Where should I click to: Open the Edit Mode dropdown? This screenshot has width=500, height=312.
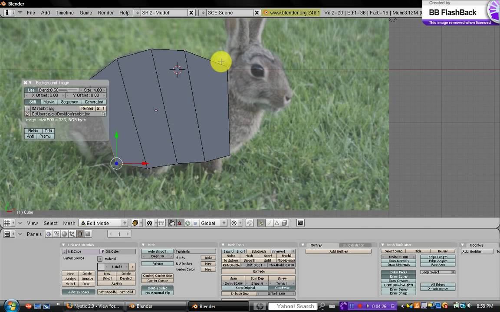[x=103, y=223]
